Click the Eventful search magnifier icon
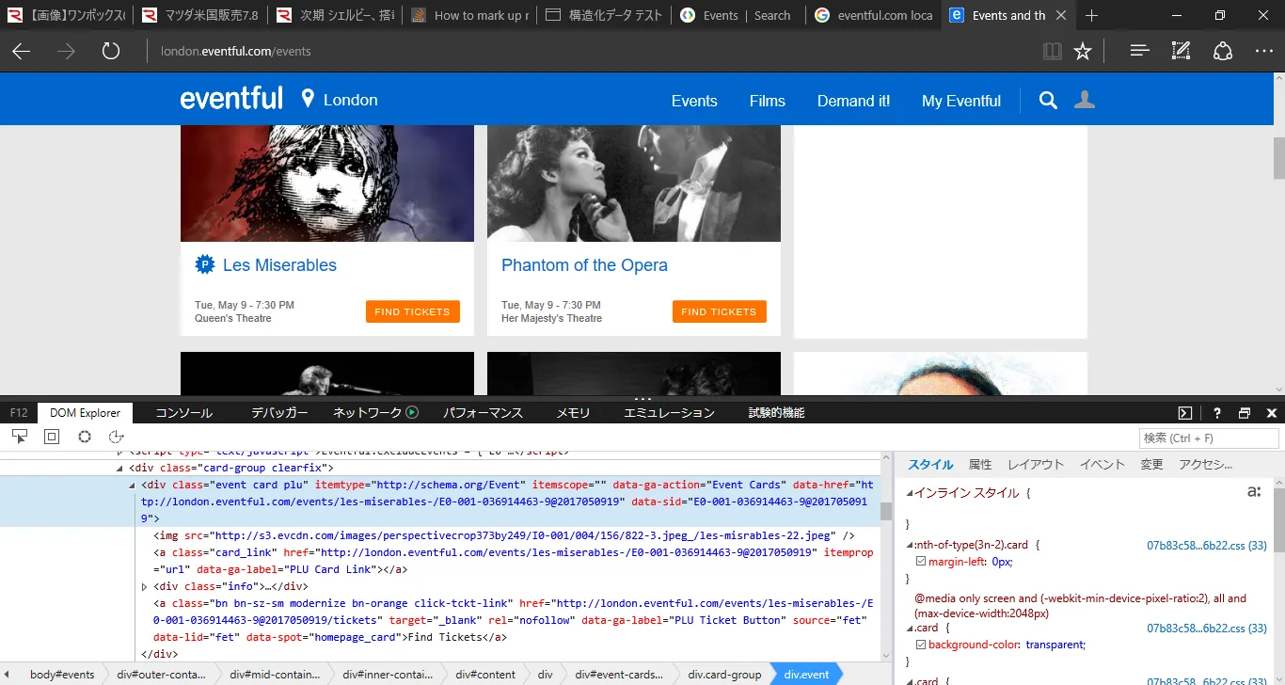The width and height of the screenshot is (1285, 685). 1048,101
